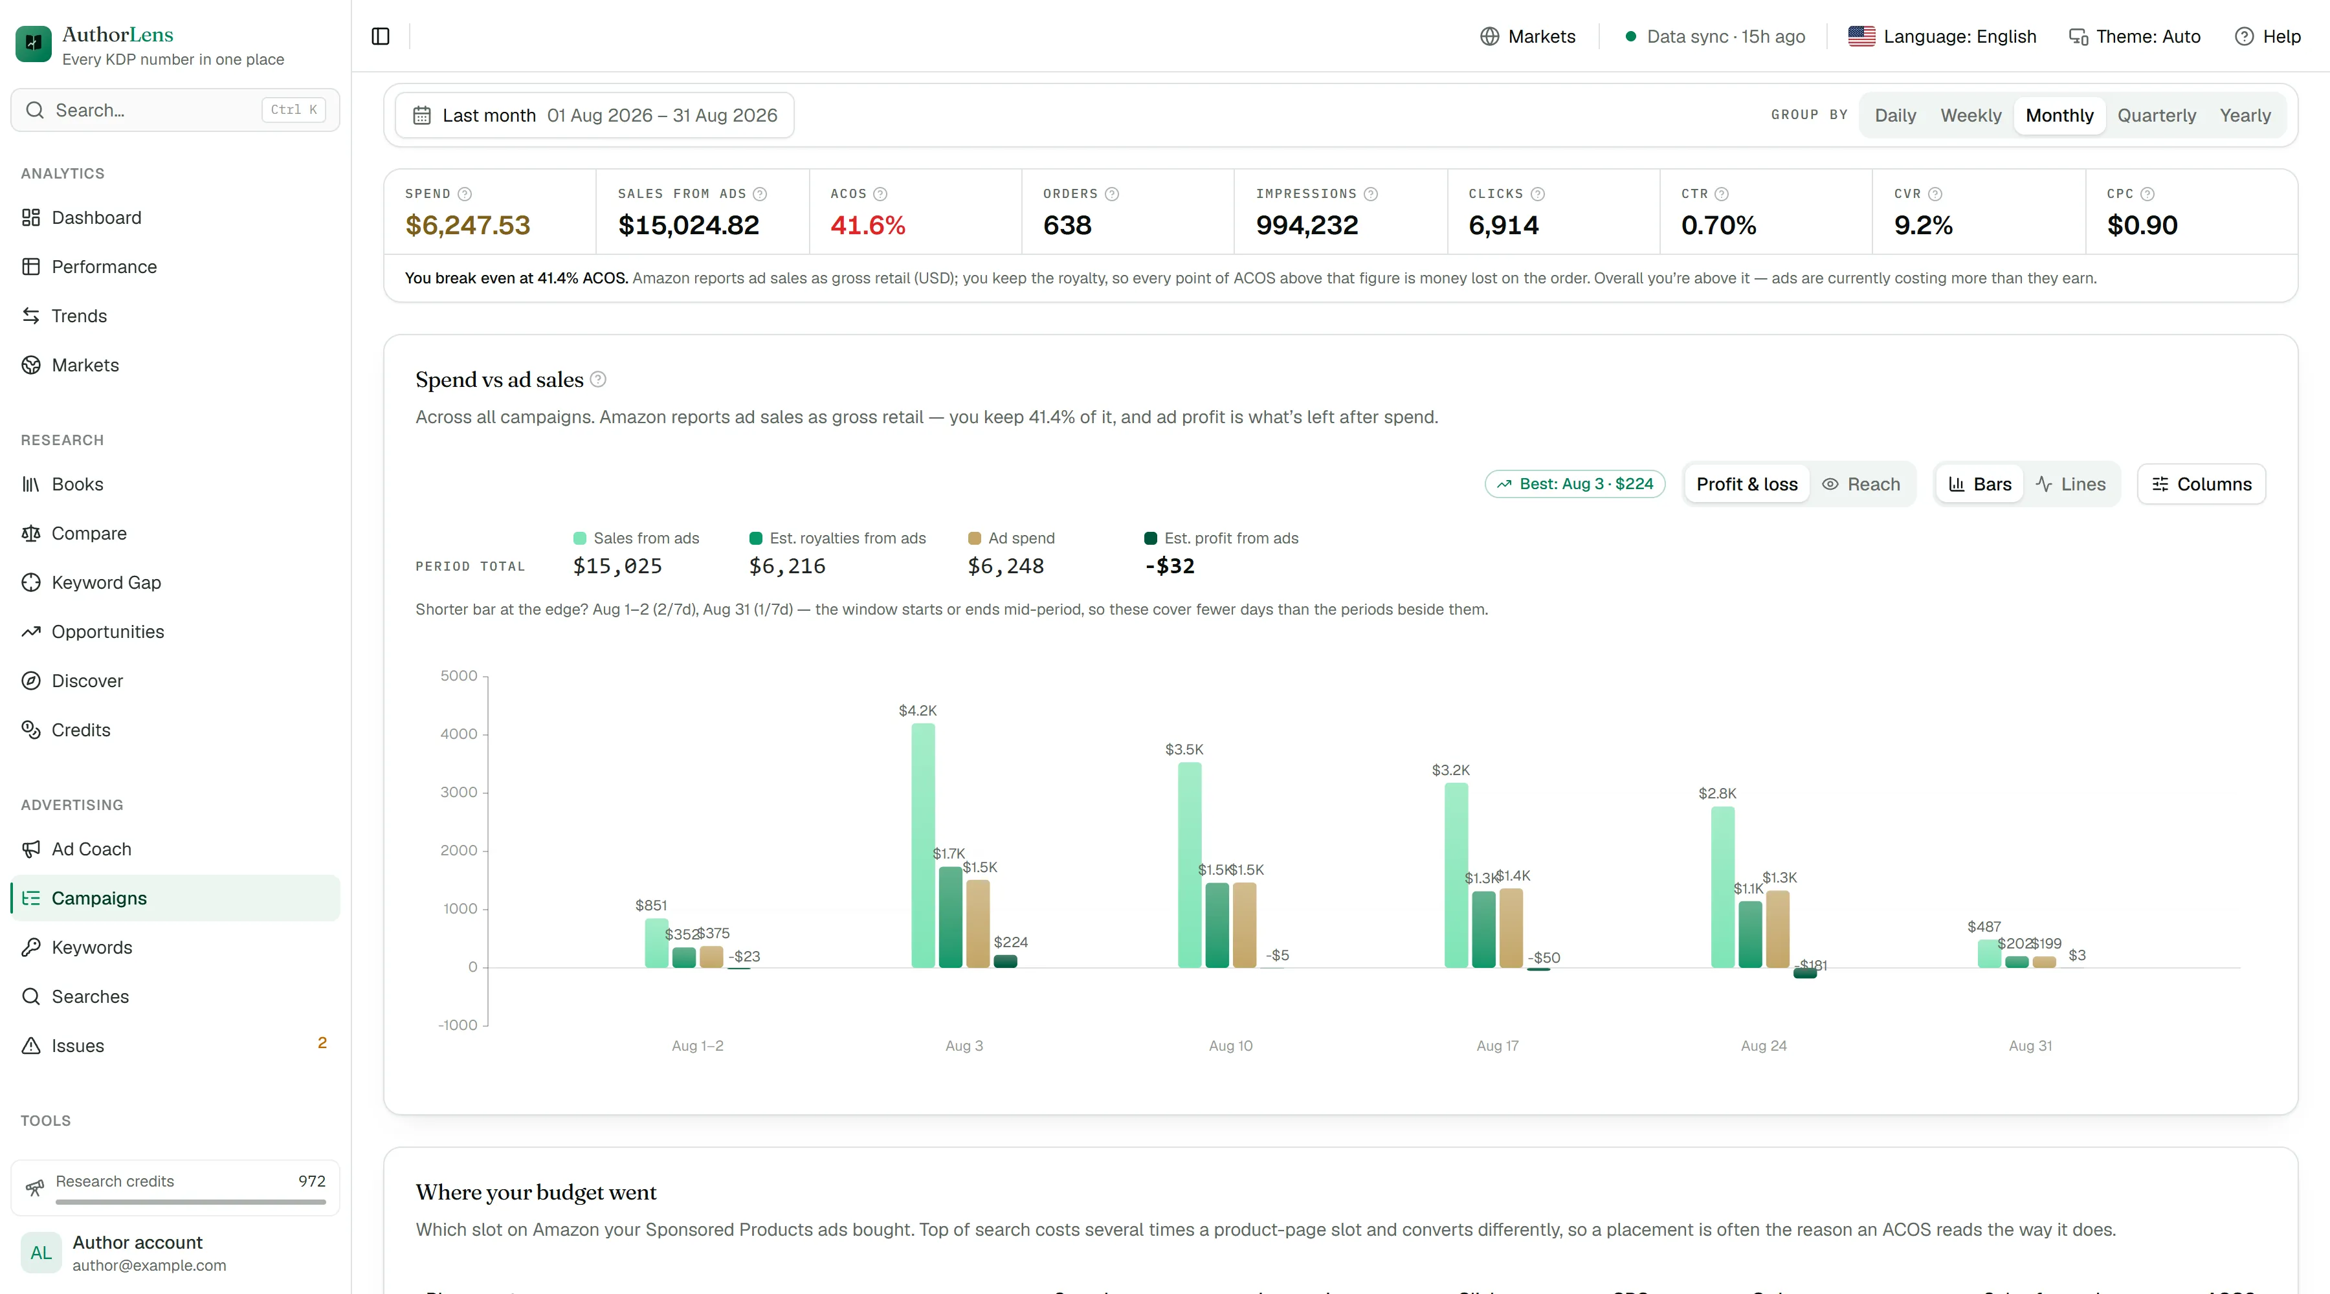Open Credits in the sidebar
Screen dimensions: 2330x1294
tap(175, 730)
